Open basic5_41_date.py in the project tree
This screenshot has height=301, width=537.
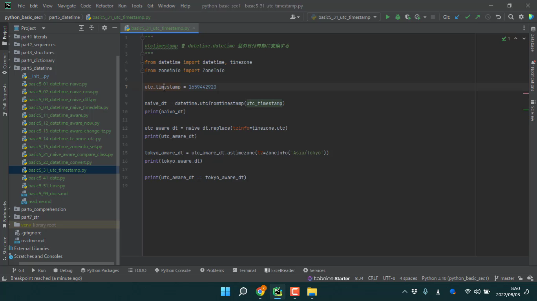pyautogui.click(x=46, y=178)
